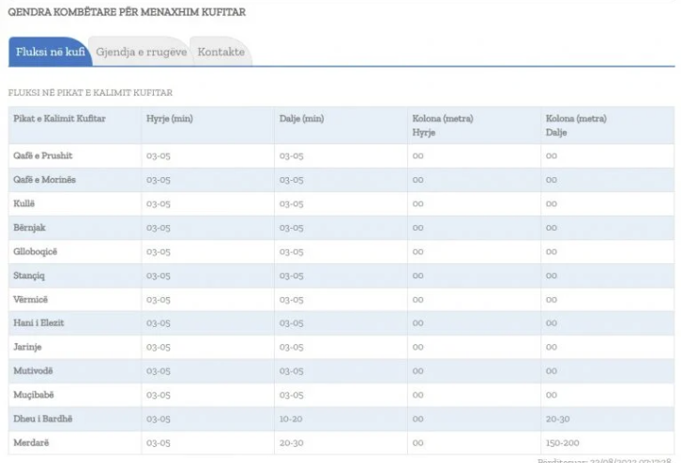Click Merdarë exit time 20-30
The height and width of the screenshot is (463, 681).
click(292, 442)
